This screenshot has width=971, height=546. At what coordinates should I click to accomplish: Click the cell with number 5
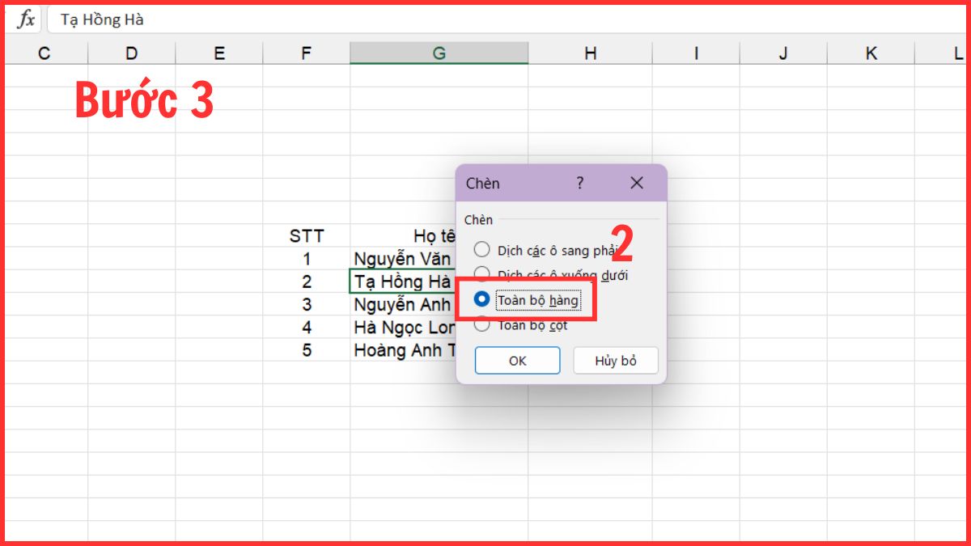[306, 350]
